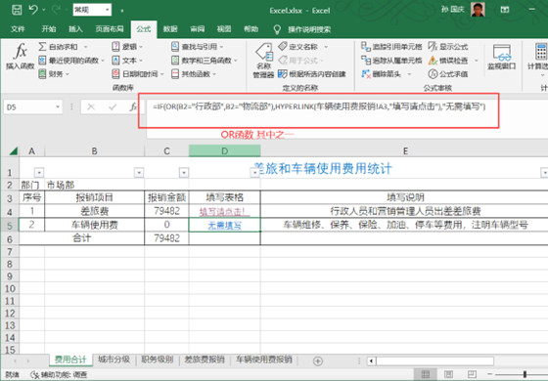Open the 车辆使用费报销 sheet tab
Image resolution: width=548 pixels, height=381 pixels.
[x=264, y=360]
